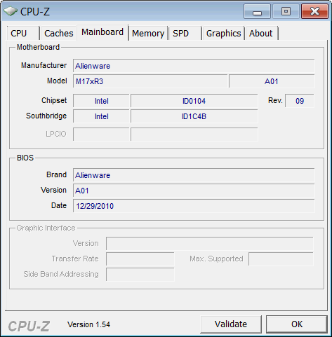The image size is (332, 337).
Task: Click the second empty LPCIO field
Action: point(194,134)
